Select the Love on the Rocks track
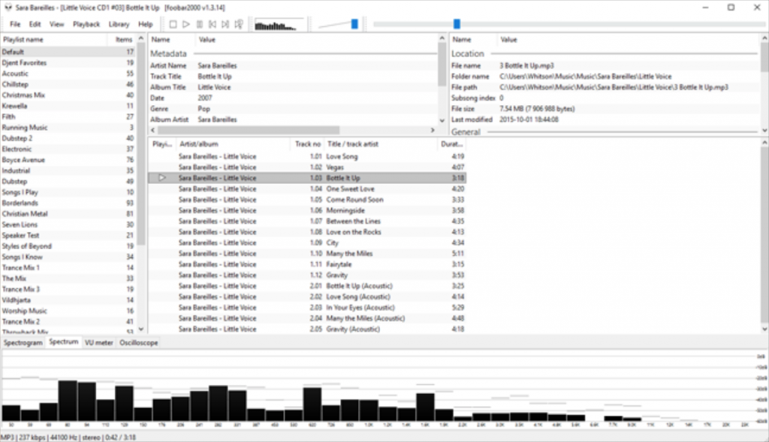The width and height of the screenshot is (769, 442). pos(307,232)
